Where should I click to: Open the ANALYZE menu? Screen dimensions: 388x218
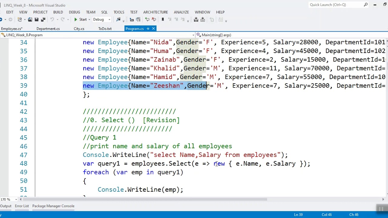click(181, 12)
